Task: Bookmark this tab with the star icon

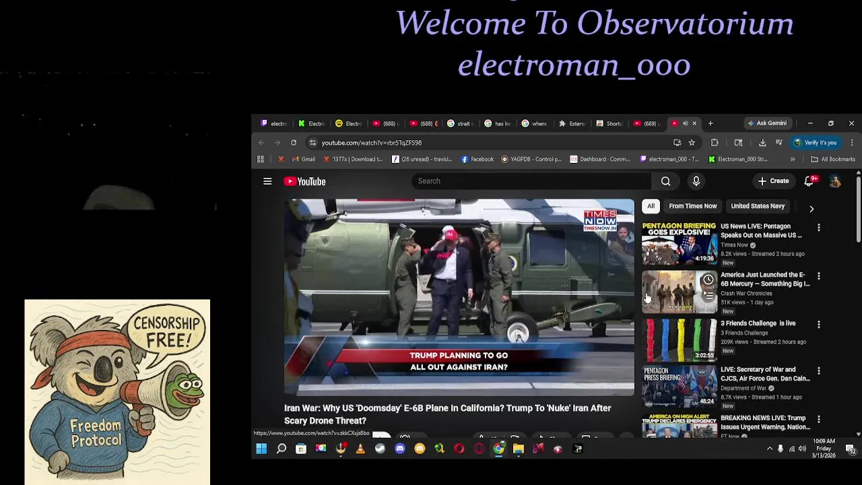Action: tap(692, 143)
